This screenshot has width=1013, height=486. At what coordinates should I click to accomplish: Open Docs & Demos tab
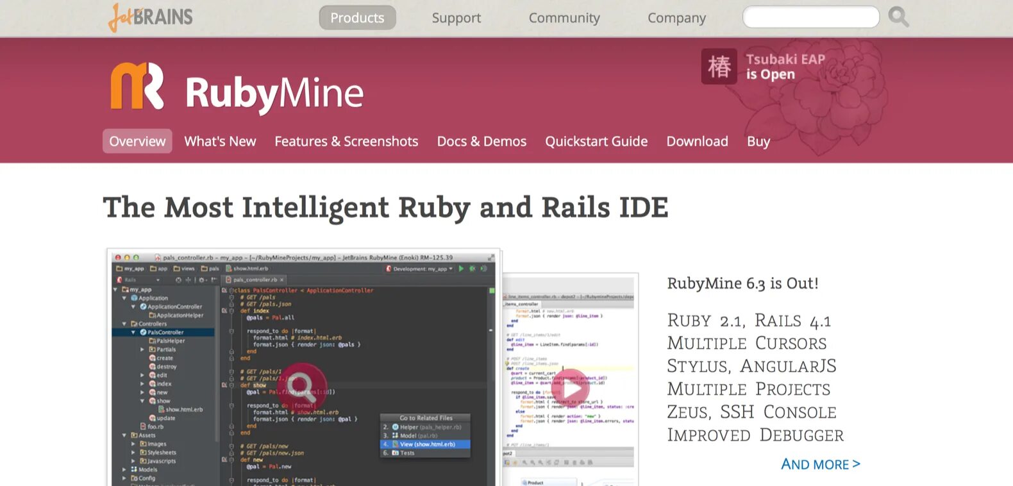pos(481,141)
